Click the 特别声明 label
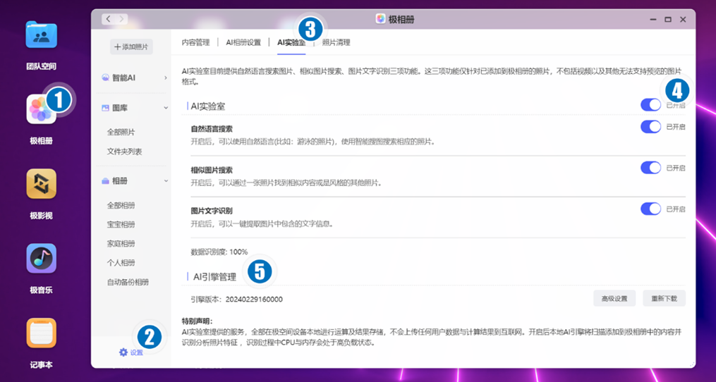 [198, 321]
